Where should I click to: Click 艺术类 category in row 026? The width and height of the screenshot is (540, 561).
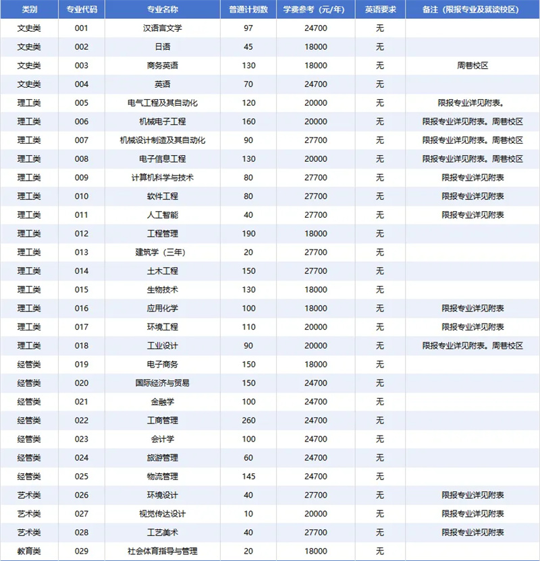coord(29,495)
